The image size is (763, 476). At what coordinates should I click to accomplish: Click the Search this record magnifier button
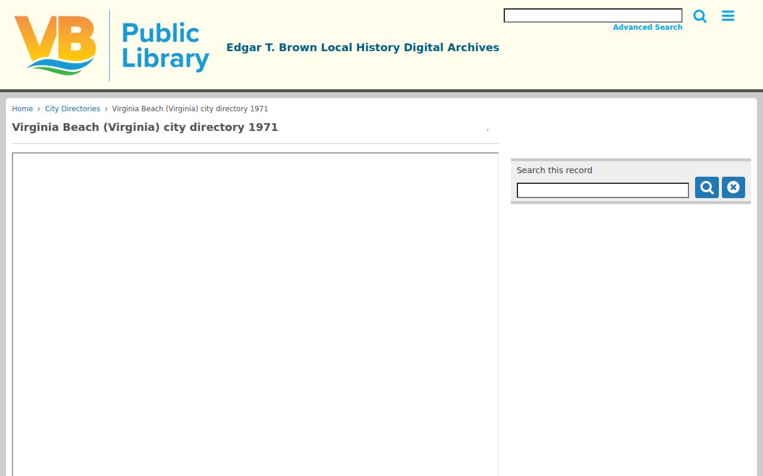pyautogui.click(x=707, y=187)
